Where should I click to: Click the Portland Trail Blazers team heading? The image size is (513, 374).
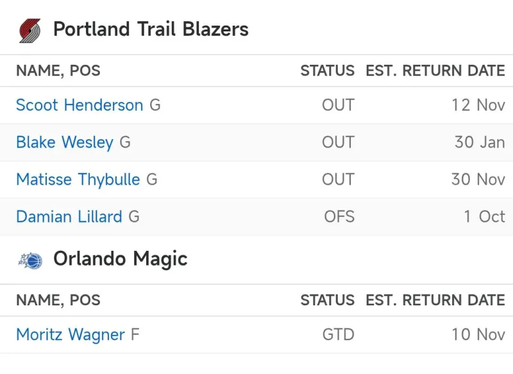point(151,30)
